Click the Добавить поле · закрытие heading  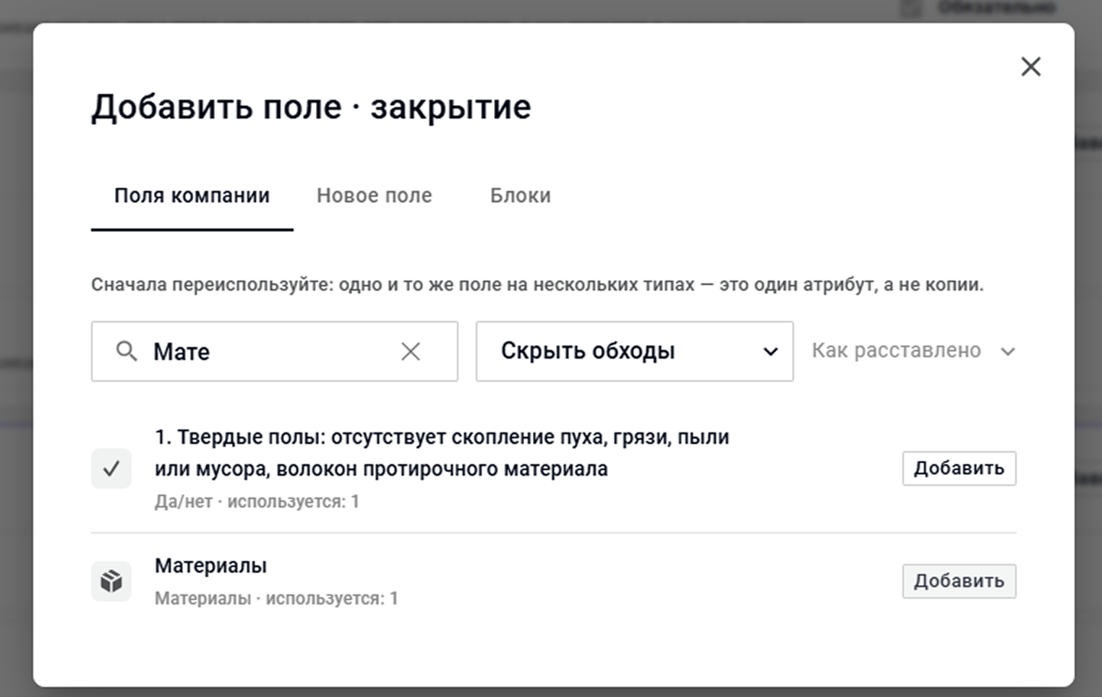tap(311, 108)
